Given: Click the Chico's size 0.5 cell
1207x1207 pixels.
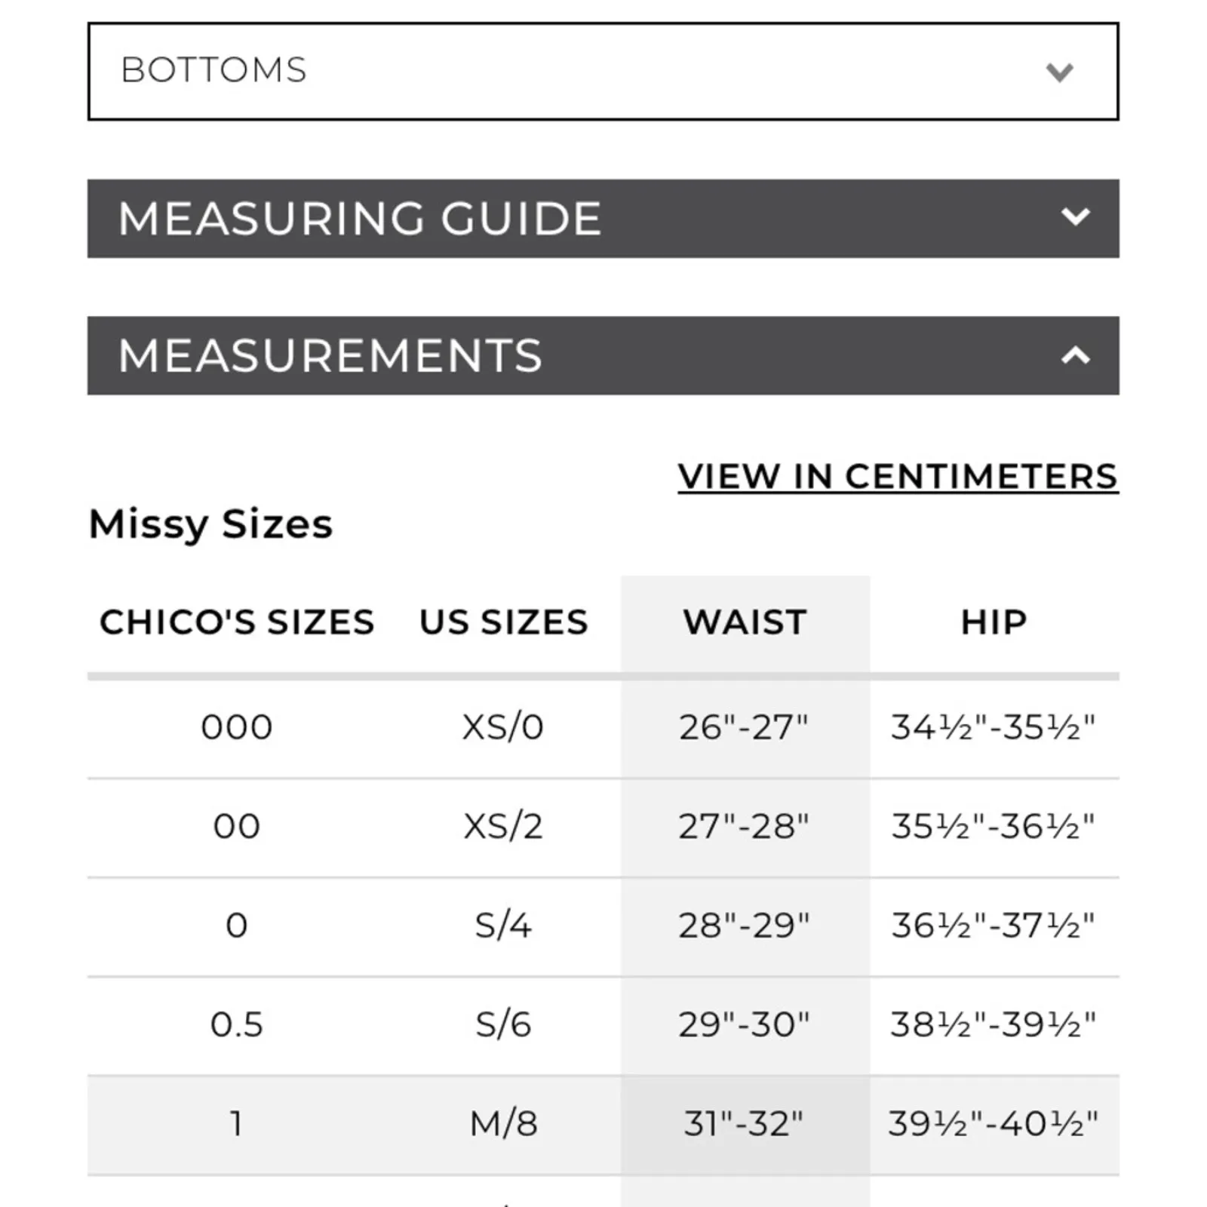Looking at the screenshot, I should [x=237, y=1024].
